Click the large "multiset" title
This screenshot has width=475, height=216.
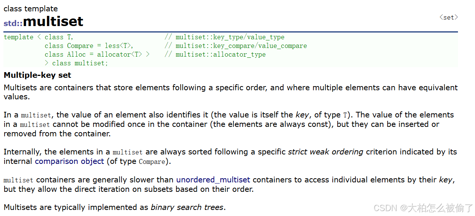pos(53,22)
